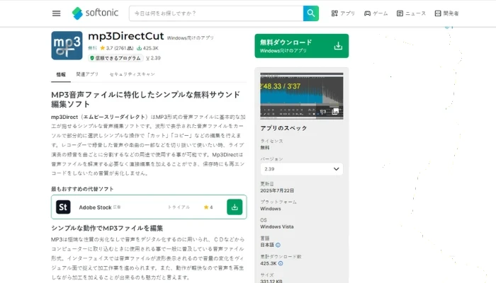The height and width of the screenshot is (283, 496).
Task: Click the Adobe Stock St icon
Action: 63,207
